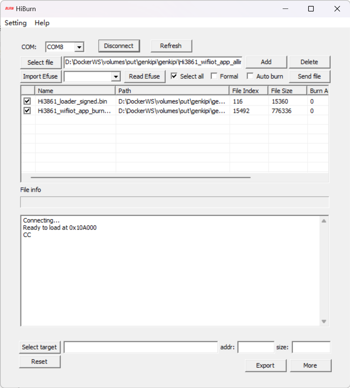Click the Disconnect button
This screenshot has height=388, width=350.
(119, 46)
